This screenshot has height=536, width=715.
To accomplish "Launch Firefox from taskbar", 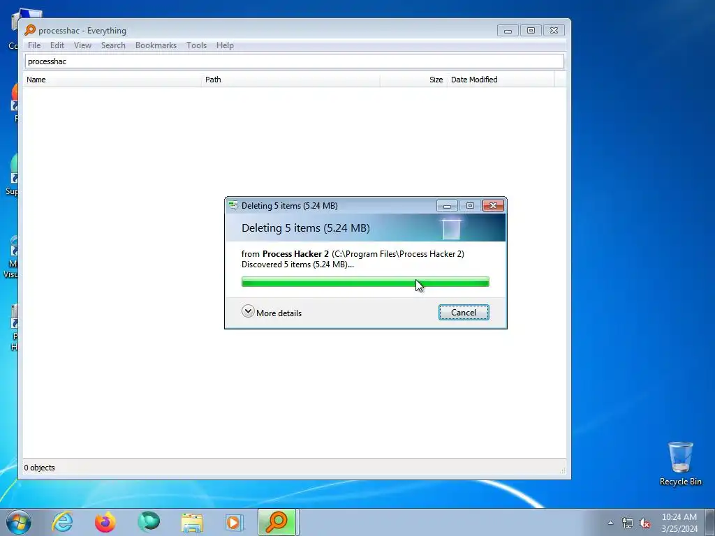I will (x=105, y=522).
